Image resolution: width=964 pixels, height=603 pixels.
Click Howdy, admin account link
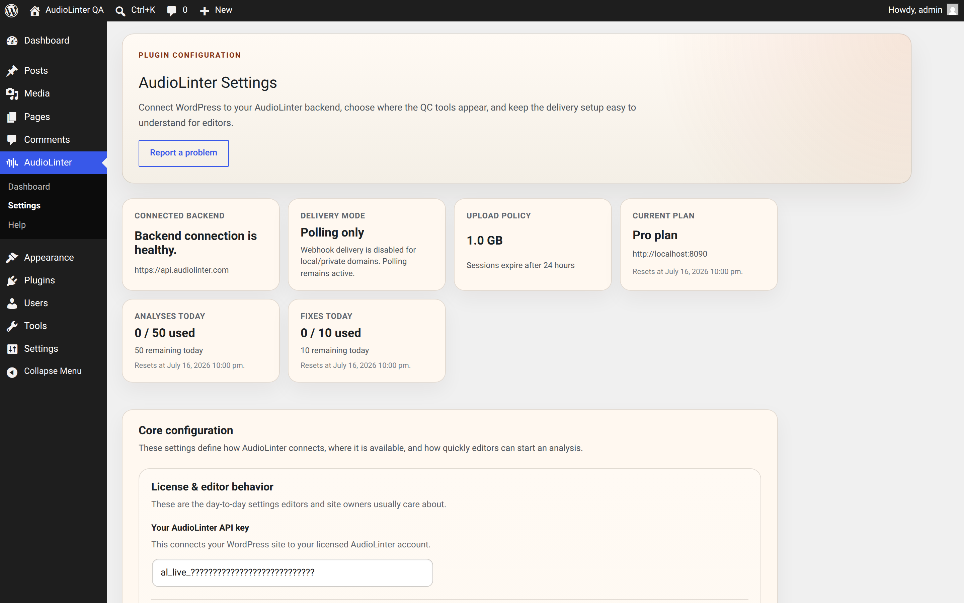[x=915, y=10]
